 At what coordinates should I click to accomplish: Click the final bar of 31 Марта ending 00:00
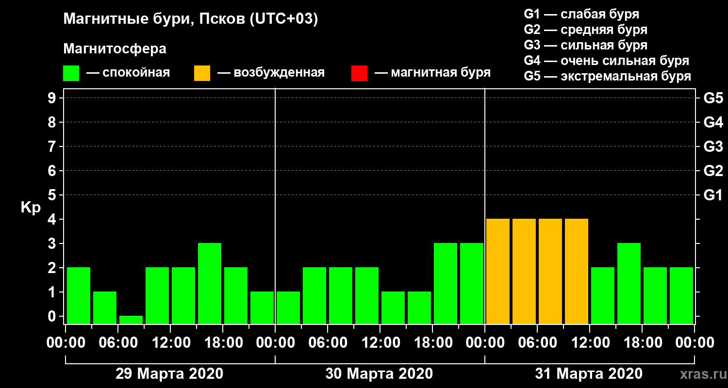tap(681, 295)
